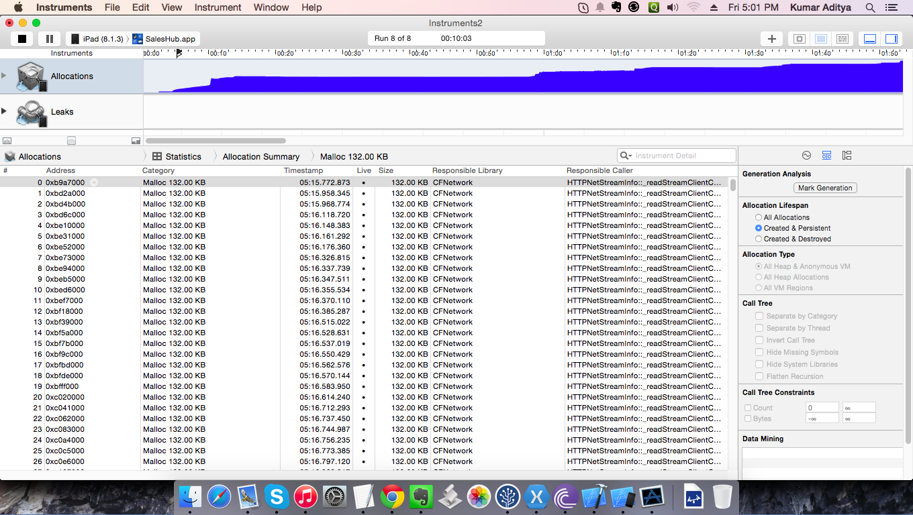Expand the Allocations instrument track

click(x=4, y=76)
